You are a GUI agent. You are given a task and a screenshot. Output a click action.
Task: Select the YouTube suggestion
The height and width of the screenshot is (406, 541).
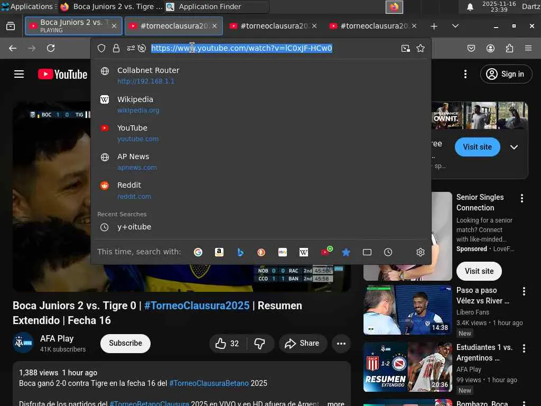[x=261, y=133]
